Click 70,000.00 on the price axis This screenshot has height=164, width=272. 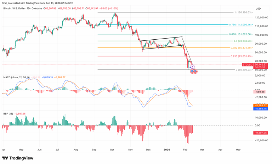click(261, 61)
